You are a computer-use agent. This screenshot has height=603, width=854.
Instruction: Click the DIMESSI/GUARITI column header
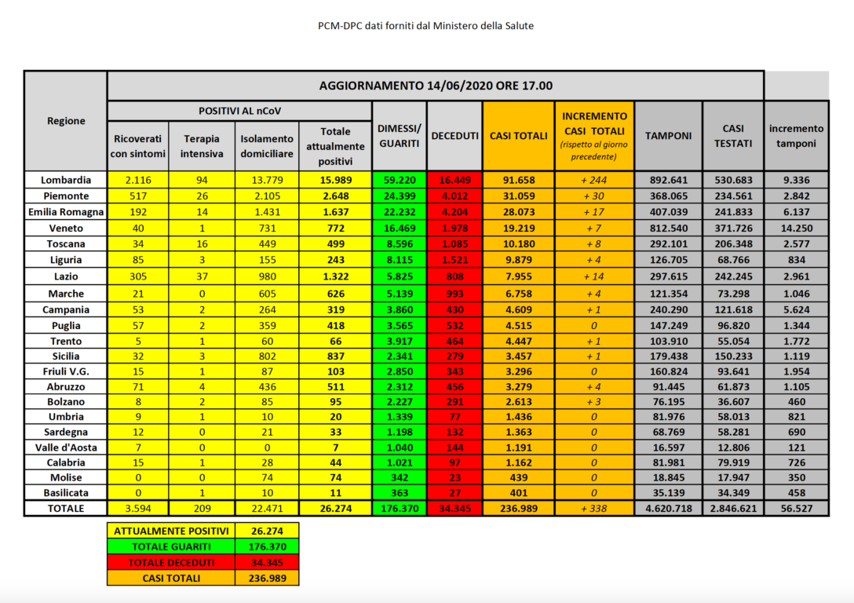click(400, 136)
